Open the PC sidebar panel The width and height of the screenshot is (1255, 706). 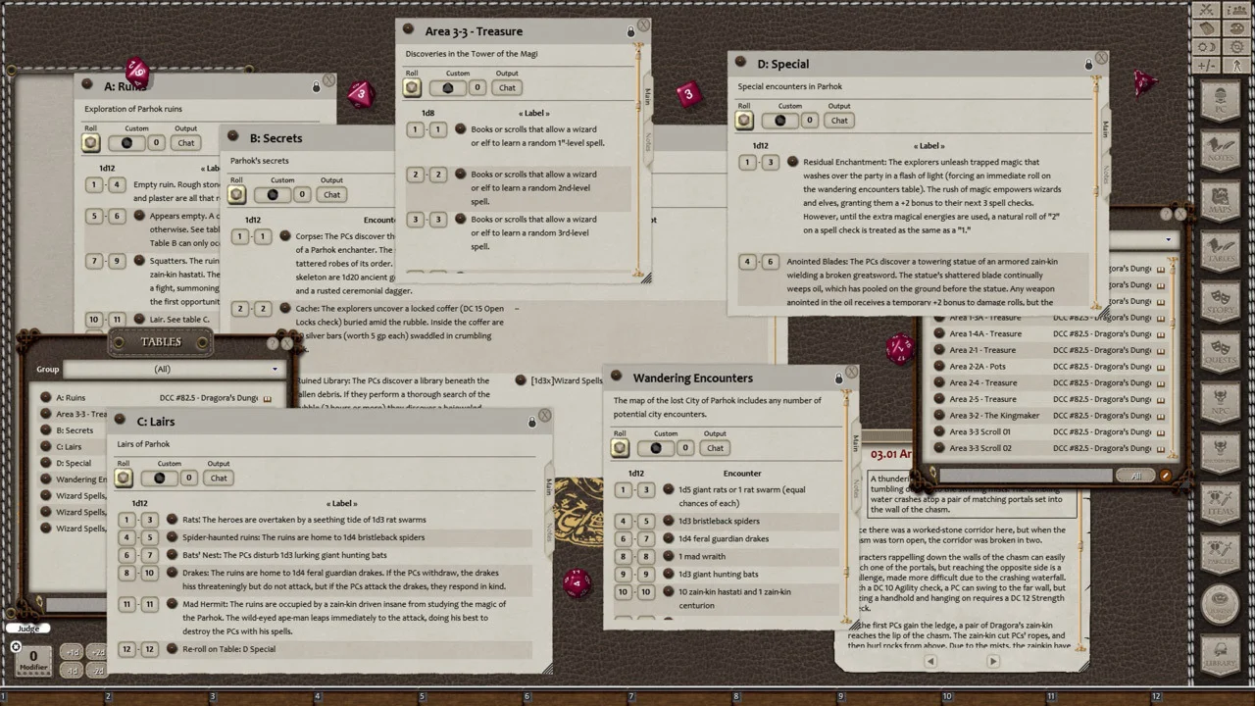1220,101
